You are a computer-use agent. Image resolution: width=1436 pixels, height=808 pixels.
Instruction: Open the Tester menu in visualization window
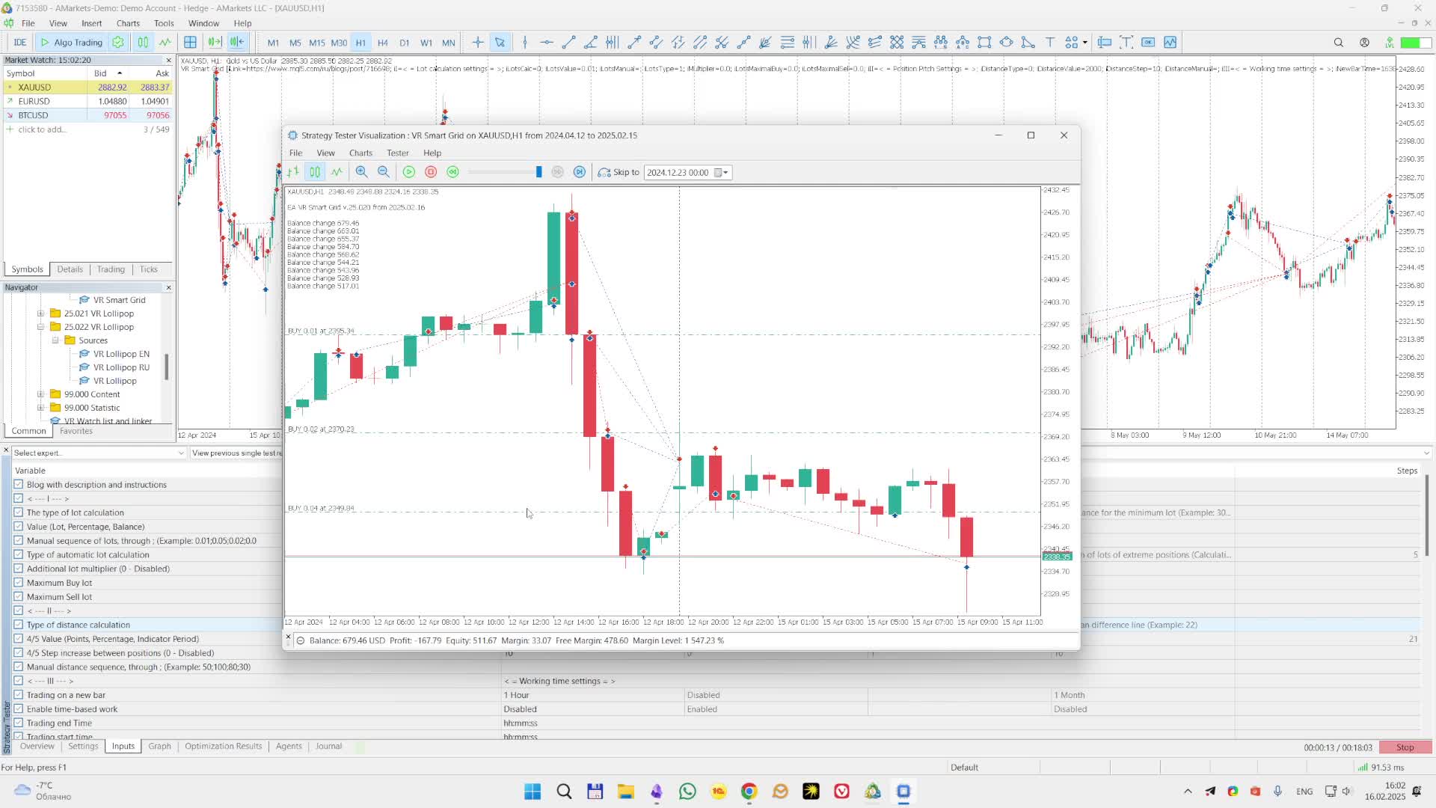click(397, 153)
